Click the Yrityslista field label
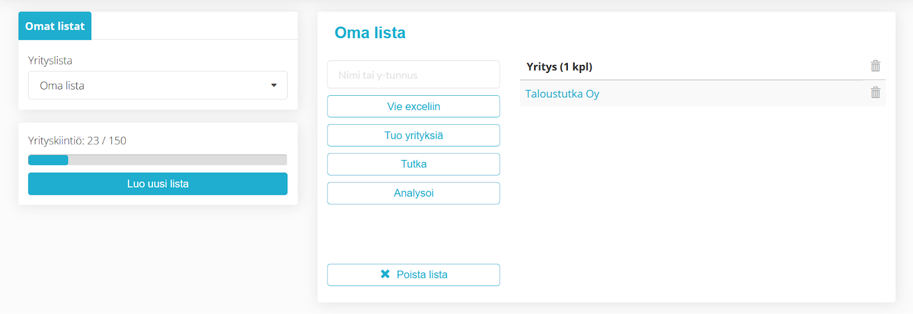 [50, 60]
